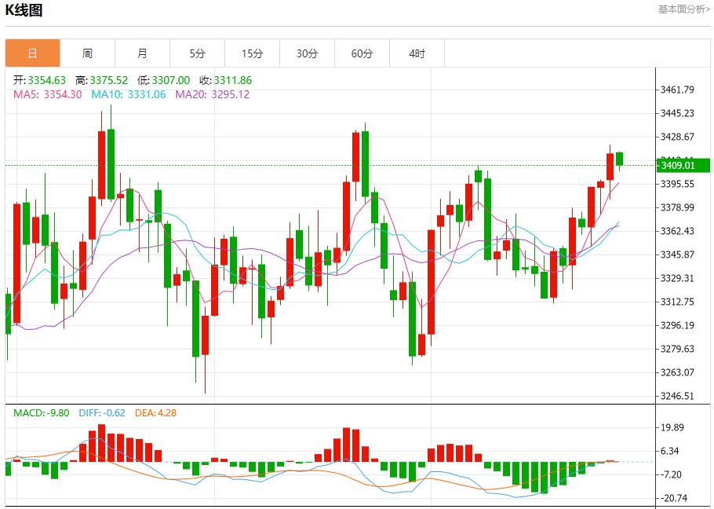This screenshot has height=509, width=714.
Task: Select the 60分 timeframe
Action: pyautogui.click(x=362, y=53)
